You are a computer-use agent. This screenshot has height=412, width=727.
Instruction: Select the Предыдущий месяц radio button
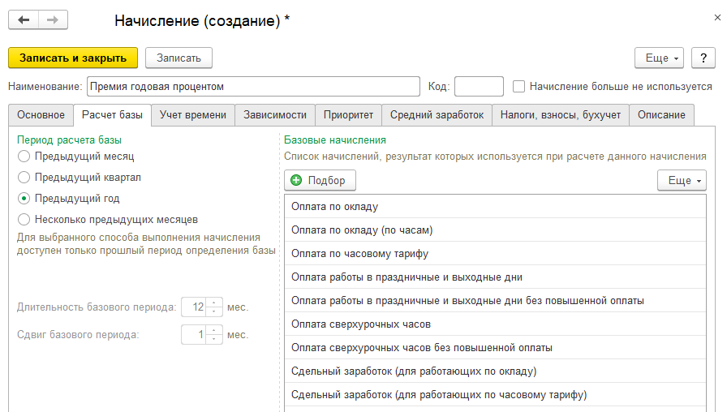tap(24, 156)
